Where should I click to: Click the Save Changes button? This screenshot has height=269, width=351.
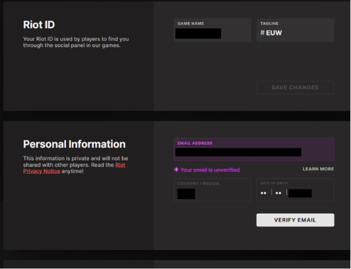[295, 88]
